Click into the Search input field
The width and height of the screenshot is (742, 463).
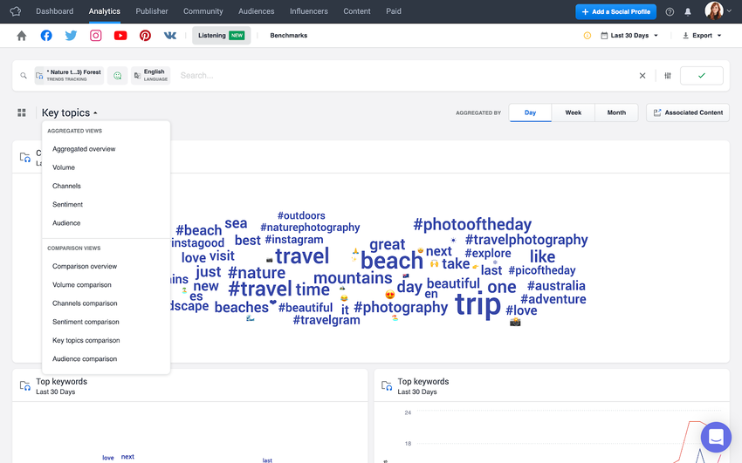click(407, 76)
